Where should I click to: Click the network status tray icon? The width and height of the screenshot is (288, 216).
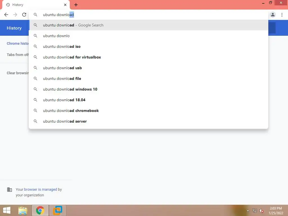coord(255,211)
